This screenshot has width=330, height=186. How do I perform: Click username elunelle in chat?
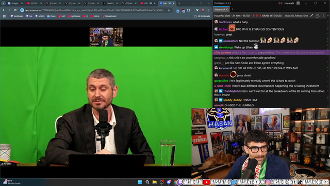click(224, 75)
